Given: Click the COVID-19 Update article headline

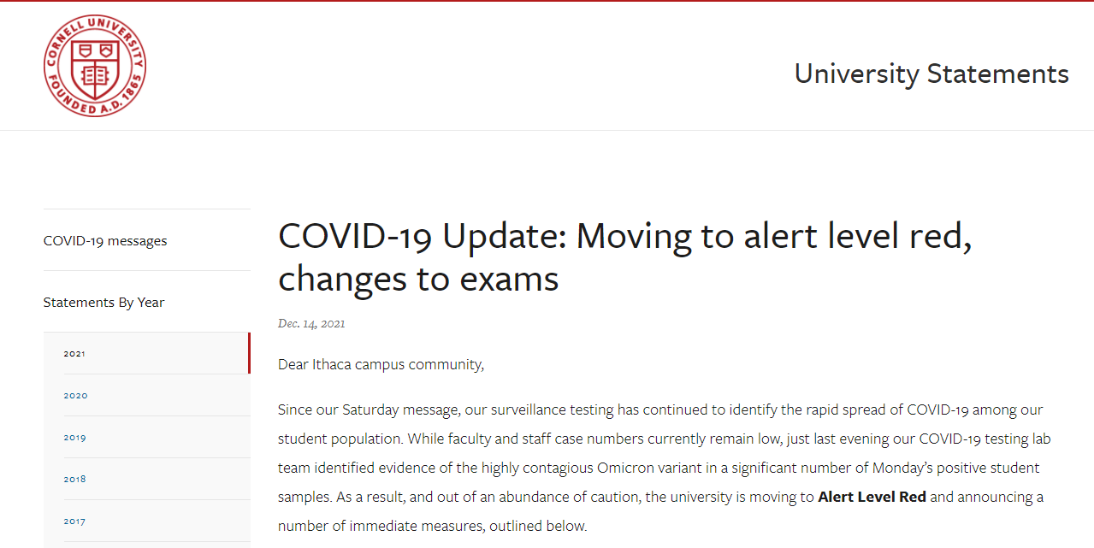Looking at the screenshot, I should pos(625,257).
